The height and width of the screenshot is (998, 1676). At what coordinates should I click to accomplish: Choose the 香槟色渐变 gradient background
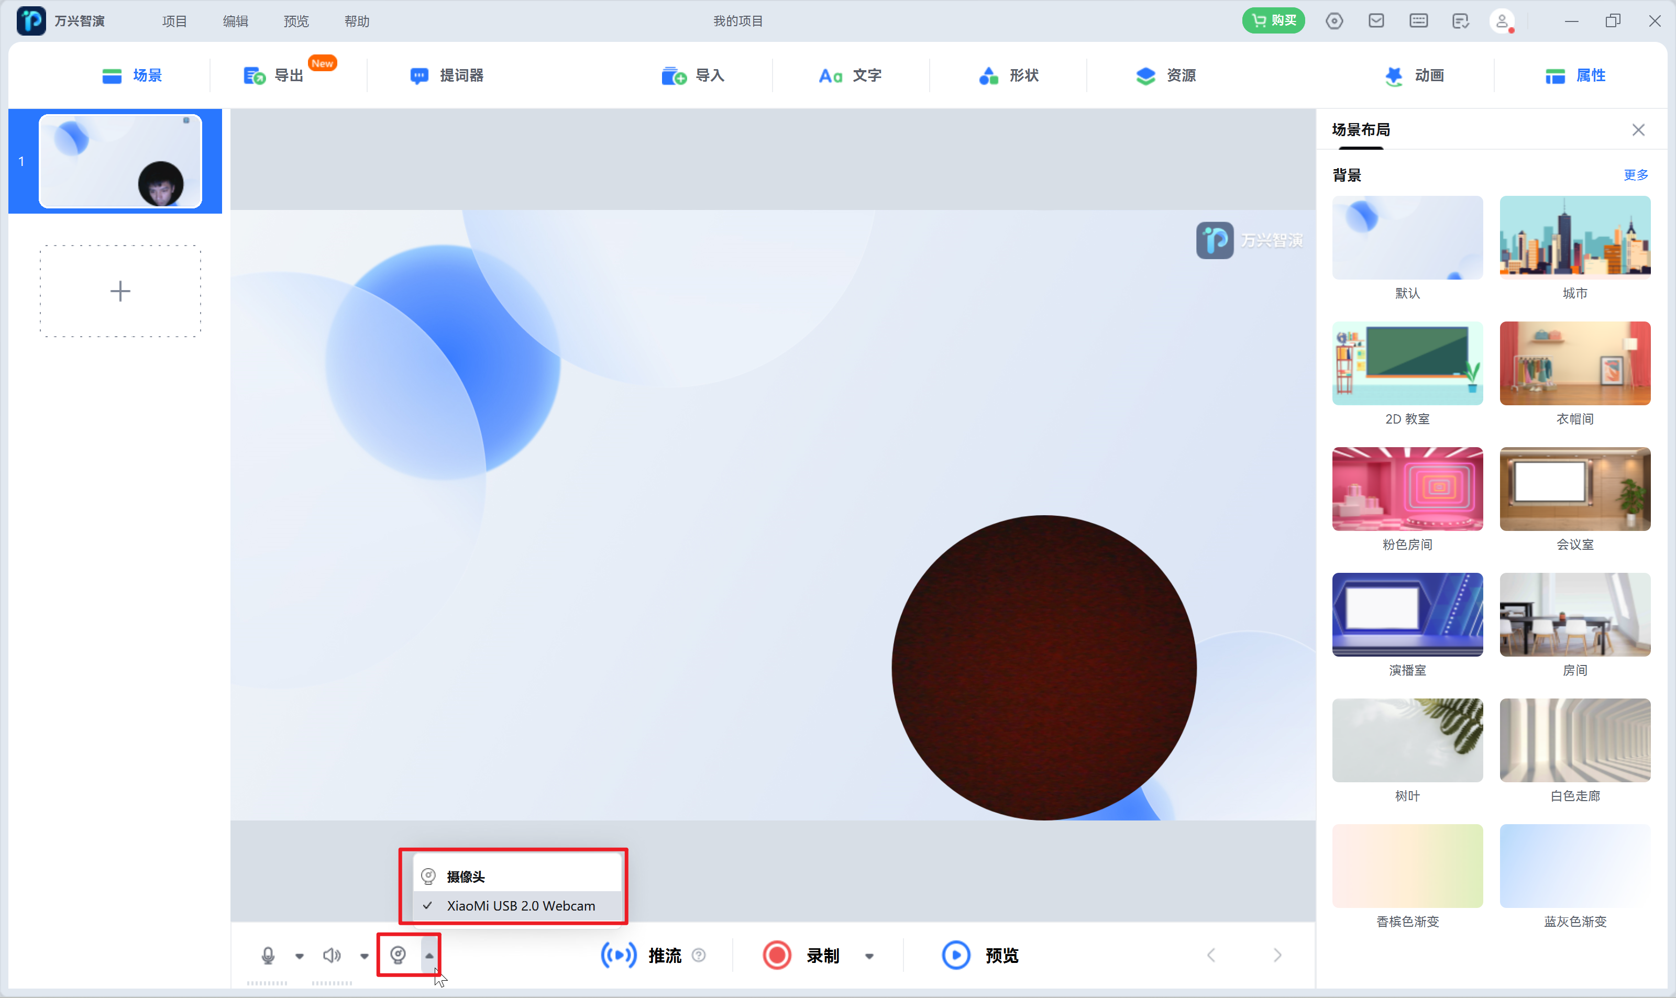(1407, 866)
